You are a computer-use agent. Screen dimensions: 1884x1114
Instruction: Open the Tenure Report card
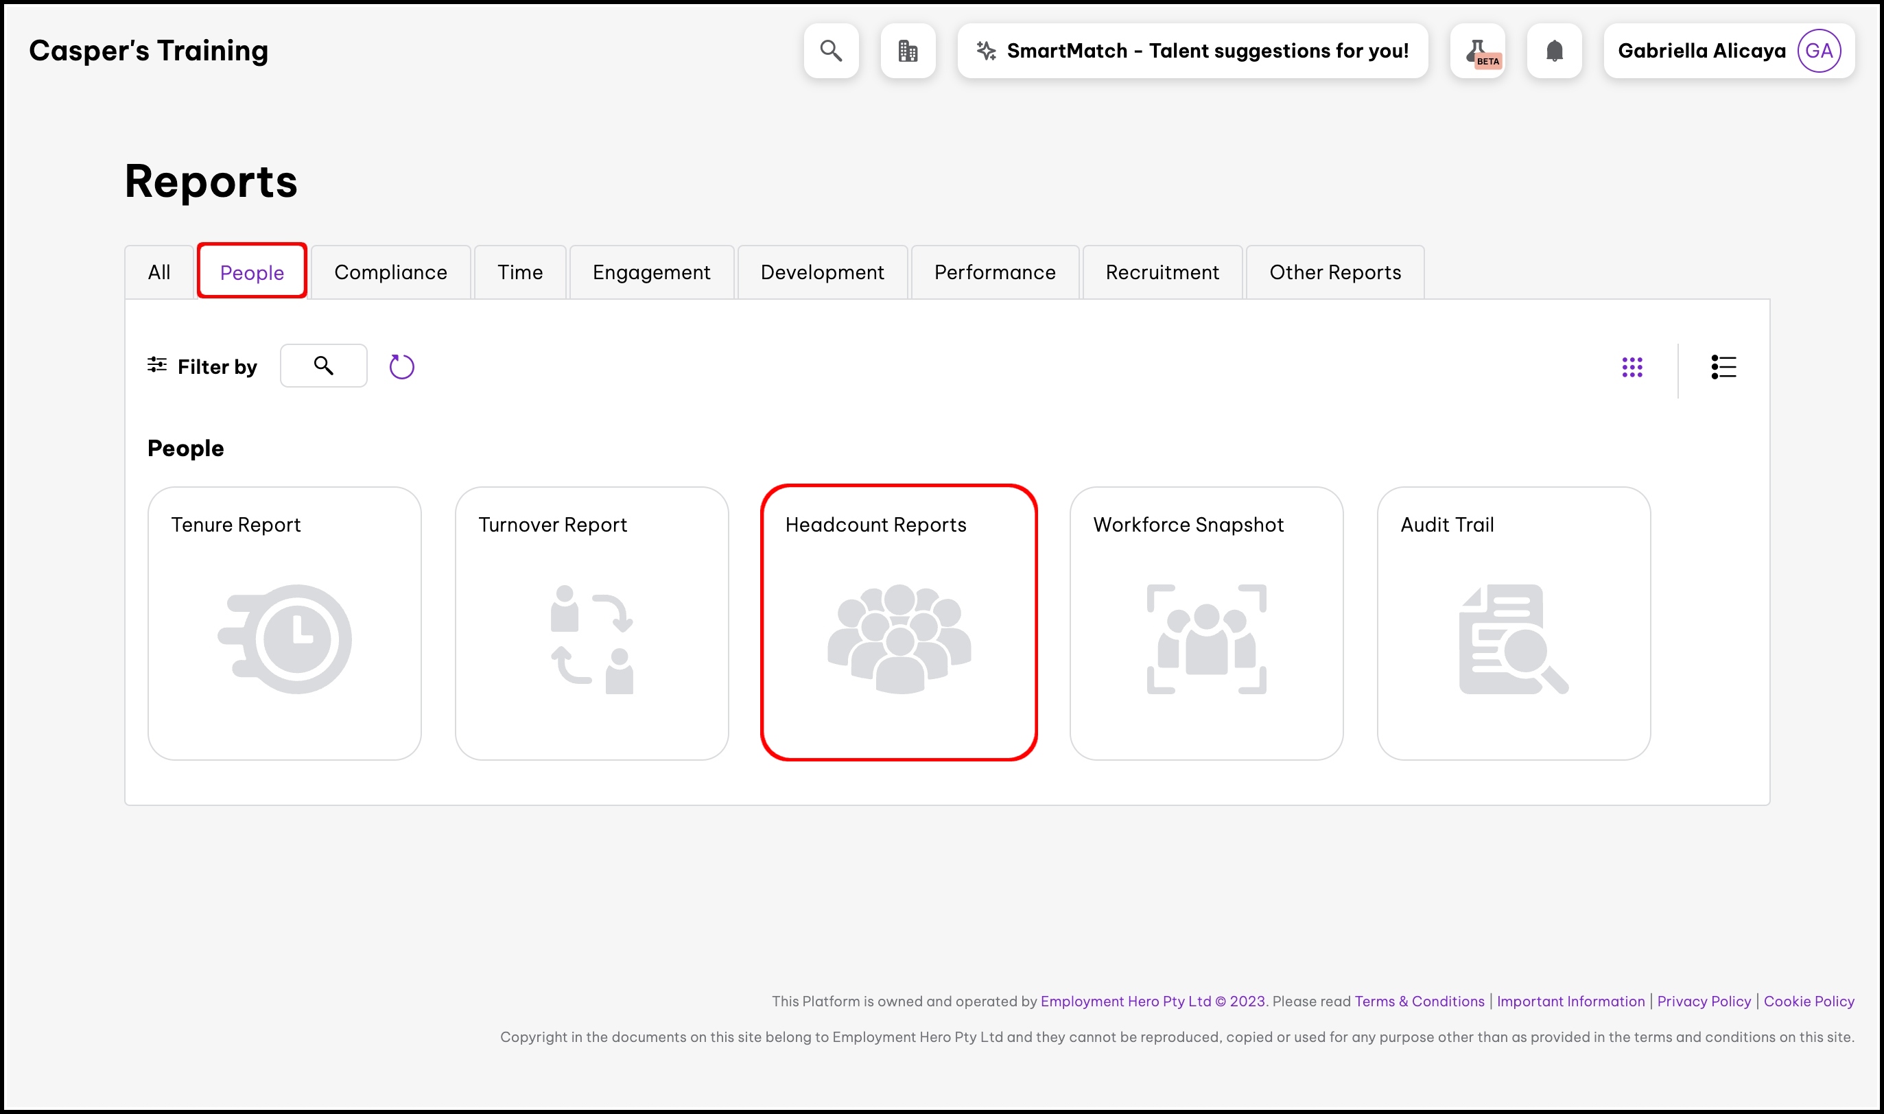285,623
